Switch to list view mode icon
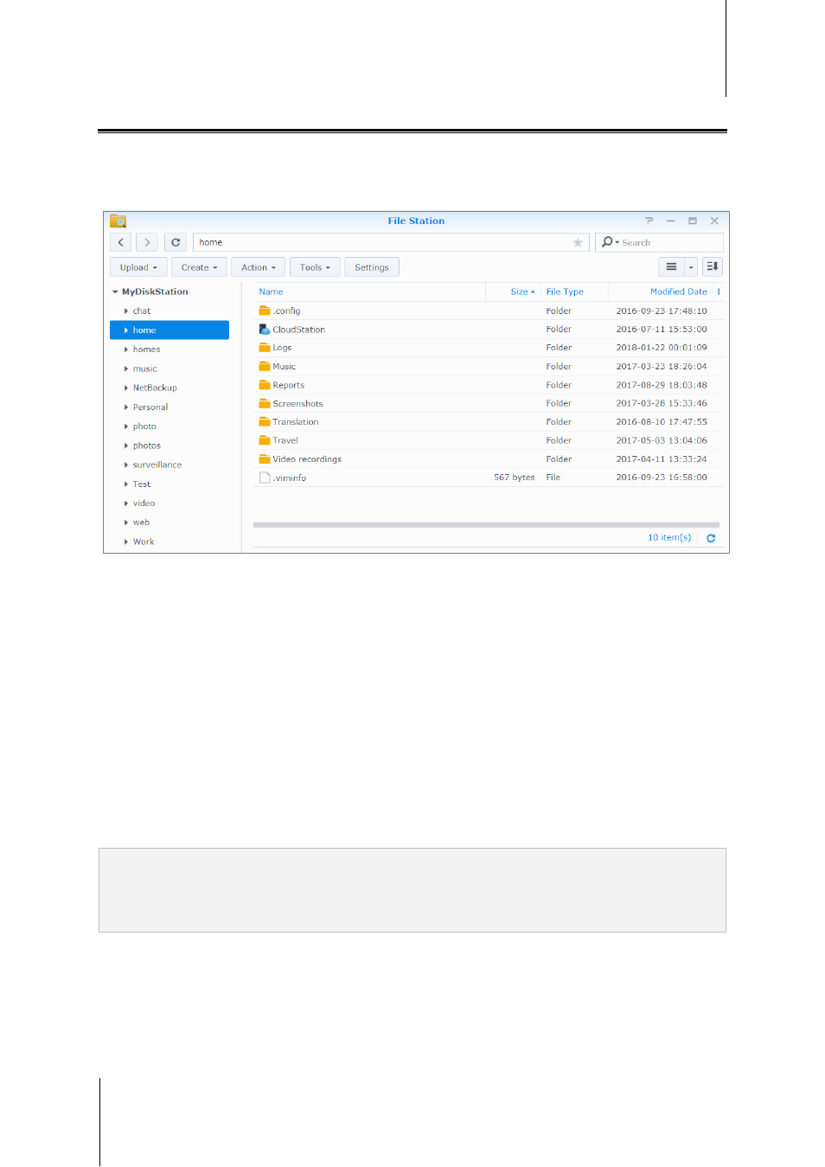Screen dimensions: 825x1167 tap(671, 267)
